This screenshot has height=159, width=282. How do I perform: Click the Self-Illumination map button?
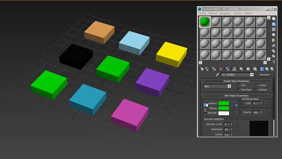point(267,103)
